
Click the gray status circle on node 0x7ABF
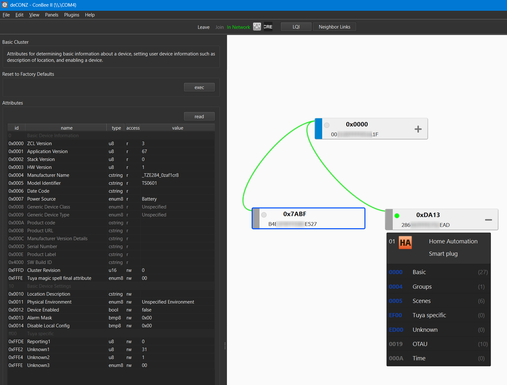[264, 215]
